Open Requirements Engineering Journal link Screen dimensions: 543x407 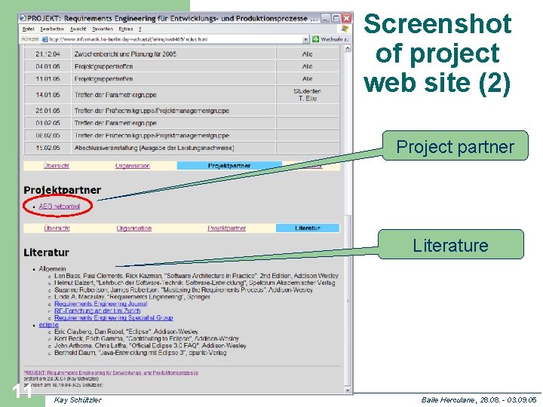point(101,304)
